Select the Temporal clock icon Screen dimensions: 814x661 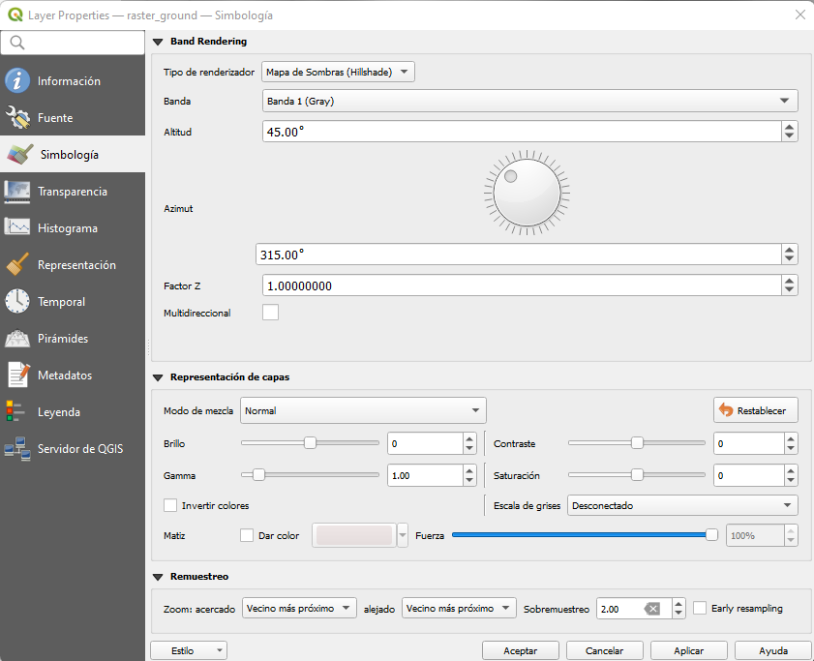tap(17, 302)
